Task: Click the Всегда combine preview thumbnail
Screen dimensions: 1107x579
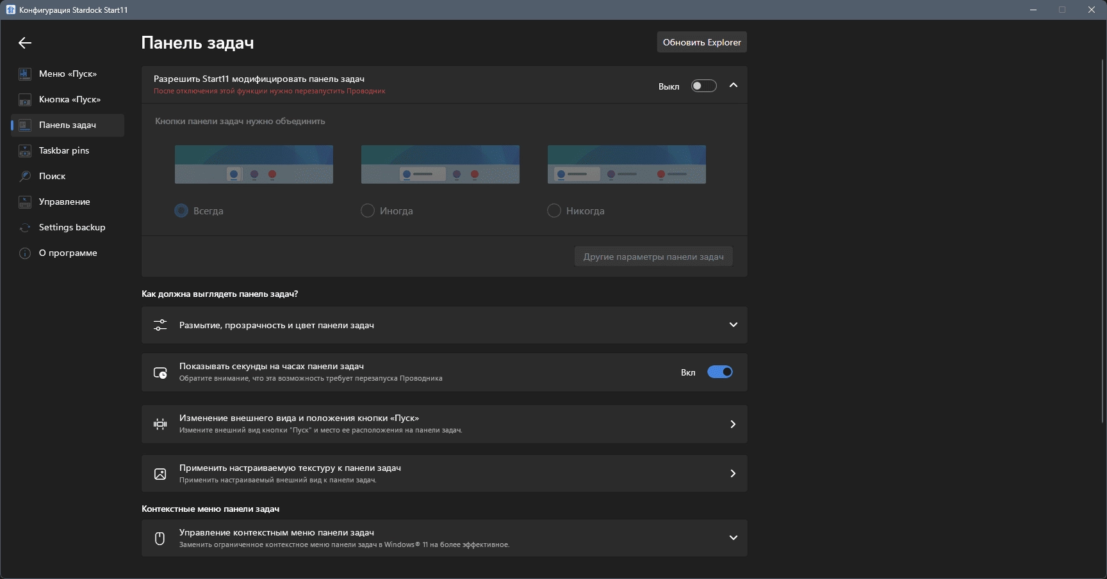Action: pos(254,164)
